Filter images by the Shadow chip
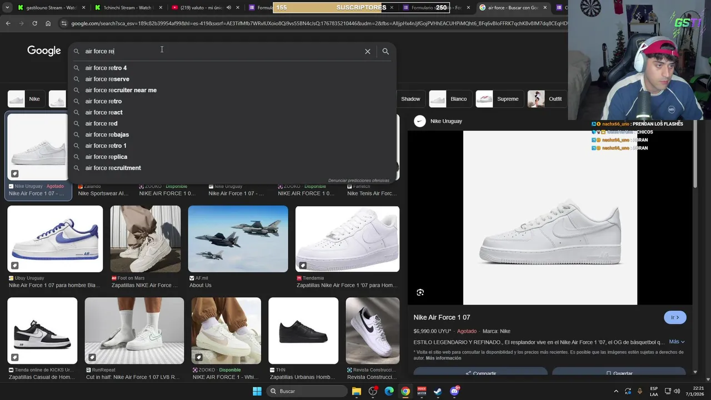This screenshot has width=711, height=400. [410, 99]
